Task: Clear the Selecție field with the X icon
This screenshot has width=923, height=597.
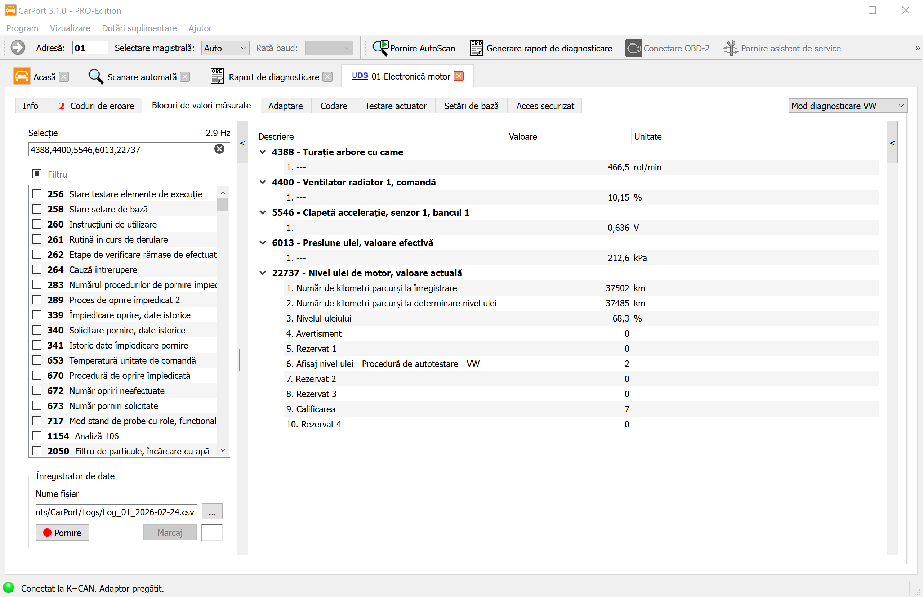Action: pyautogui.click(x=219, y=149)
